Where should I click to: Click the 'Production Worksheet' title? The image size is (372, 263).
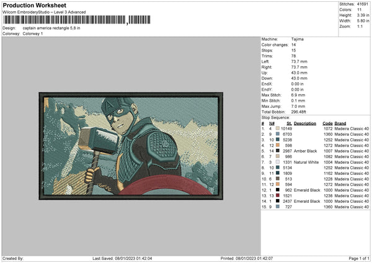pyautogui.click(x=34, y=5)
